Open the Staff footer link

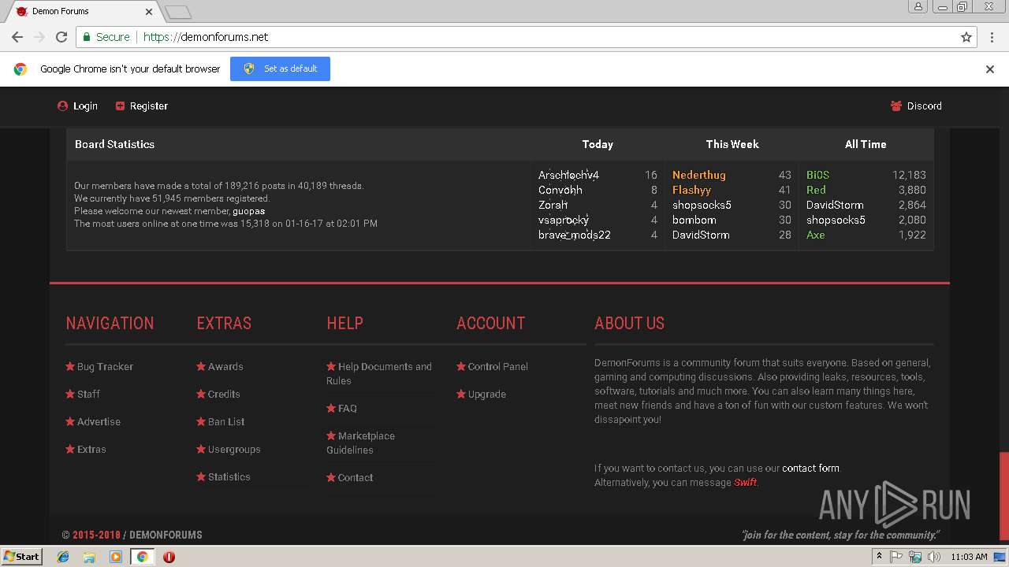coord(88,394)
